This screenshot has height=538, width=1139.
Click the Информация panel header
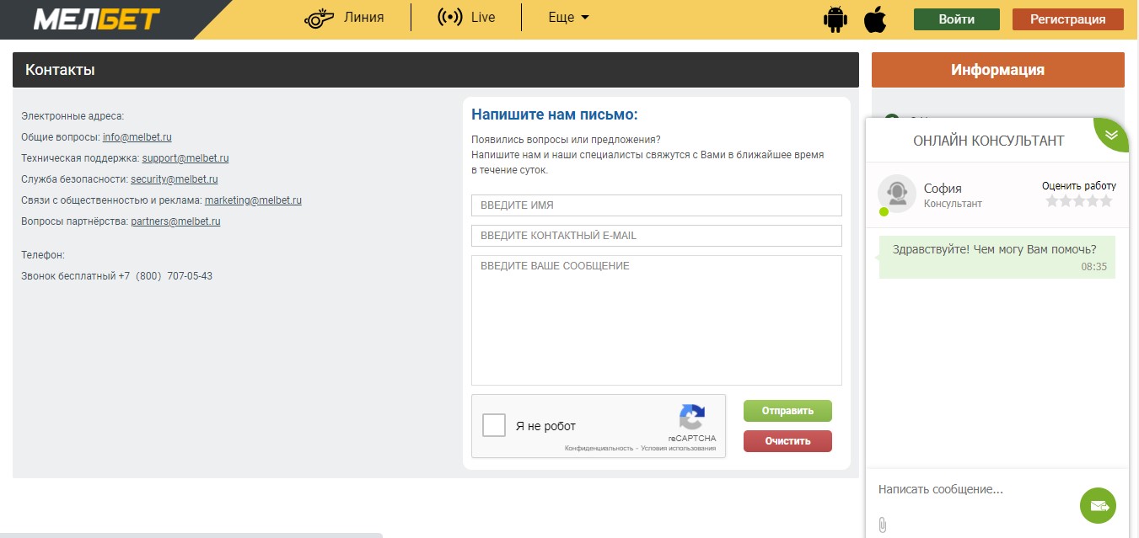click(998, 70)
